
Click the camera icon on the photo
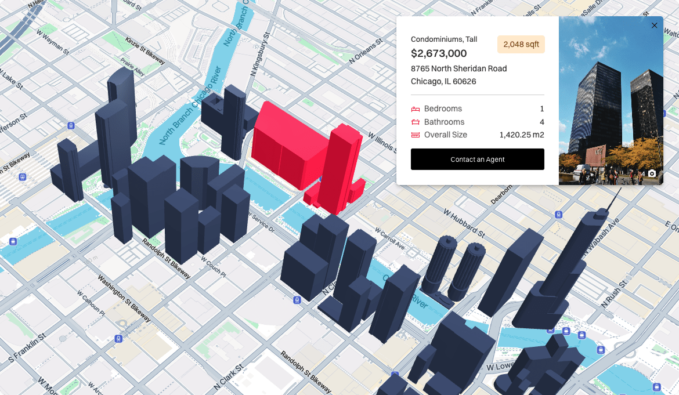point(652,173)
